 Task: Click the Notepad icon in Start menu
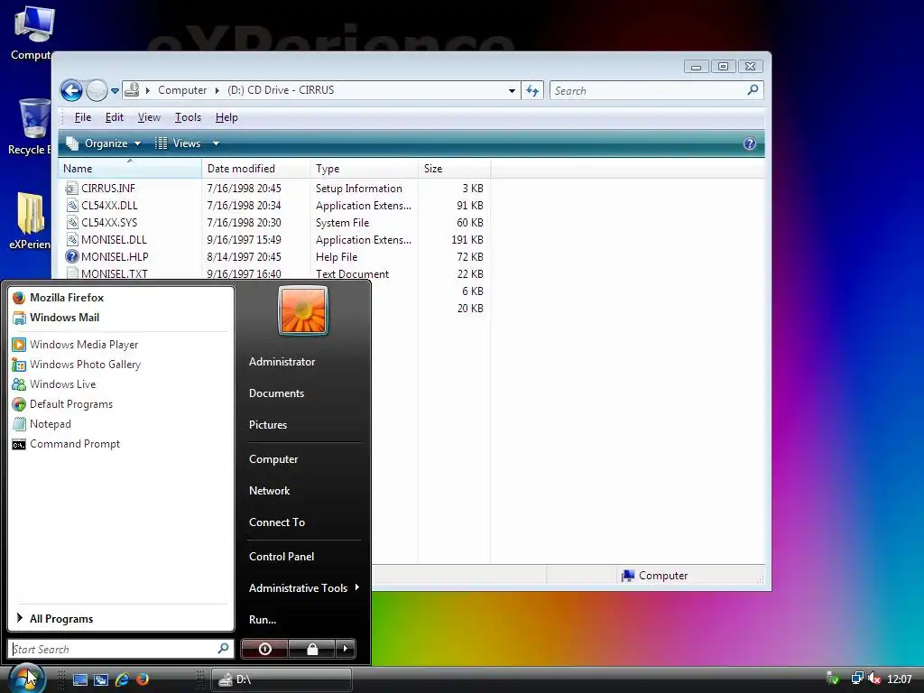[x=19, y=424]
